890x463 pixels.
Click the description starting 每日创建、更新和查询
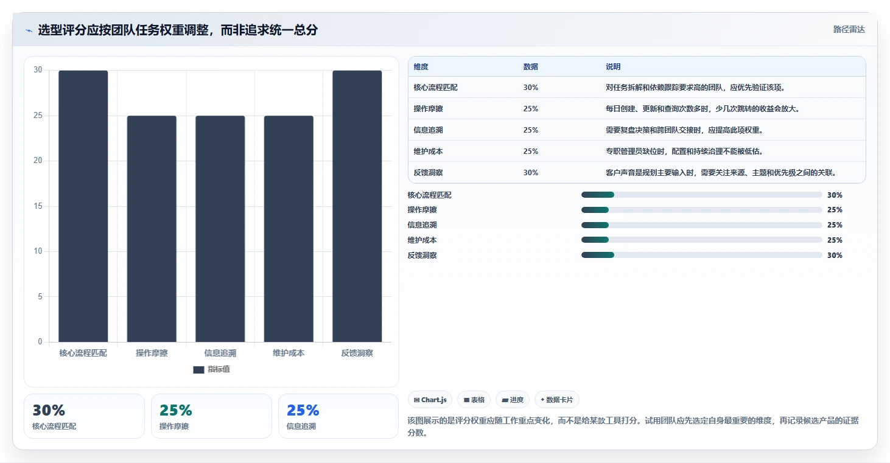[703, 109]
